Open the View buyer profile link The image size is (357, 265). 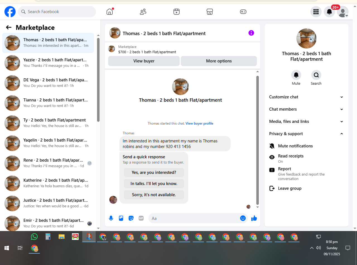(199, 123)
